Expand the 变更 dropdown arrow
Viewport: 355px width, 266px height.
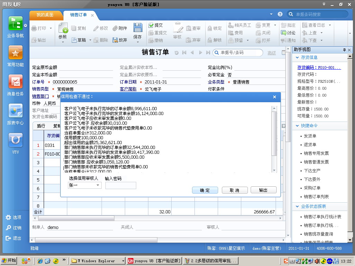click(x=275, y=25)
